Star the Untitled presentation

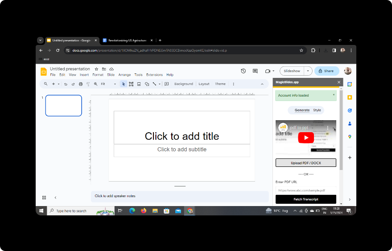pyautogui.click(x=96, y=69)
